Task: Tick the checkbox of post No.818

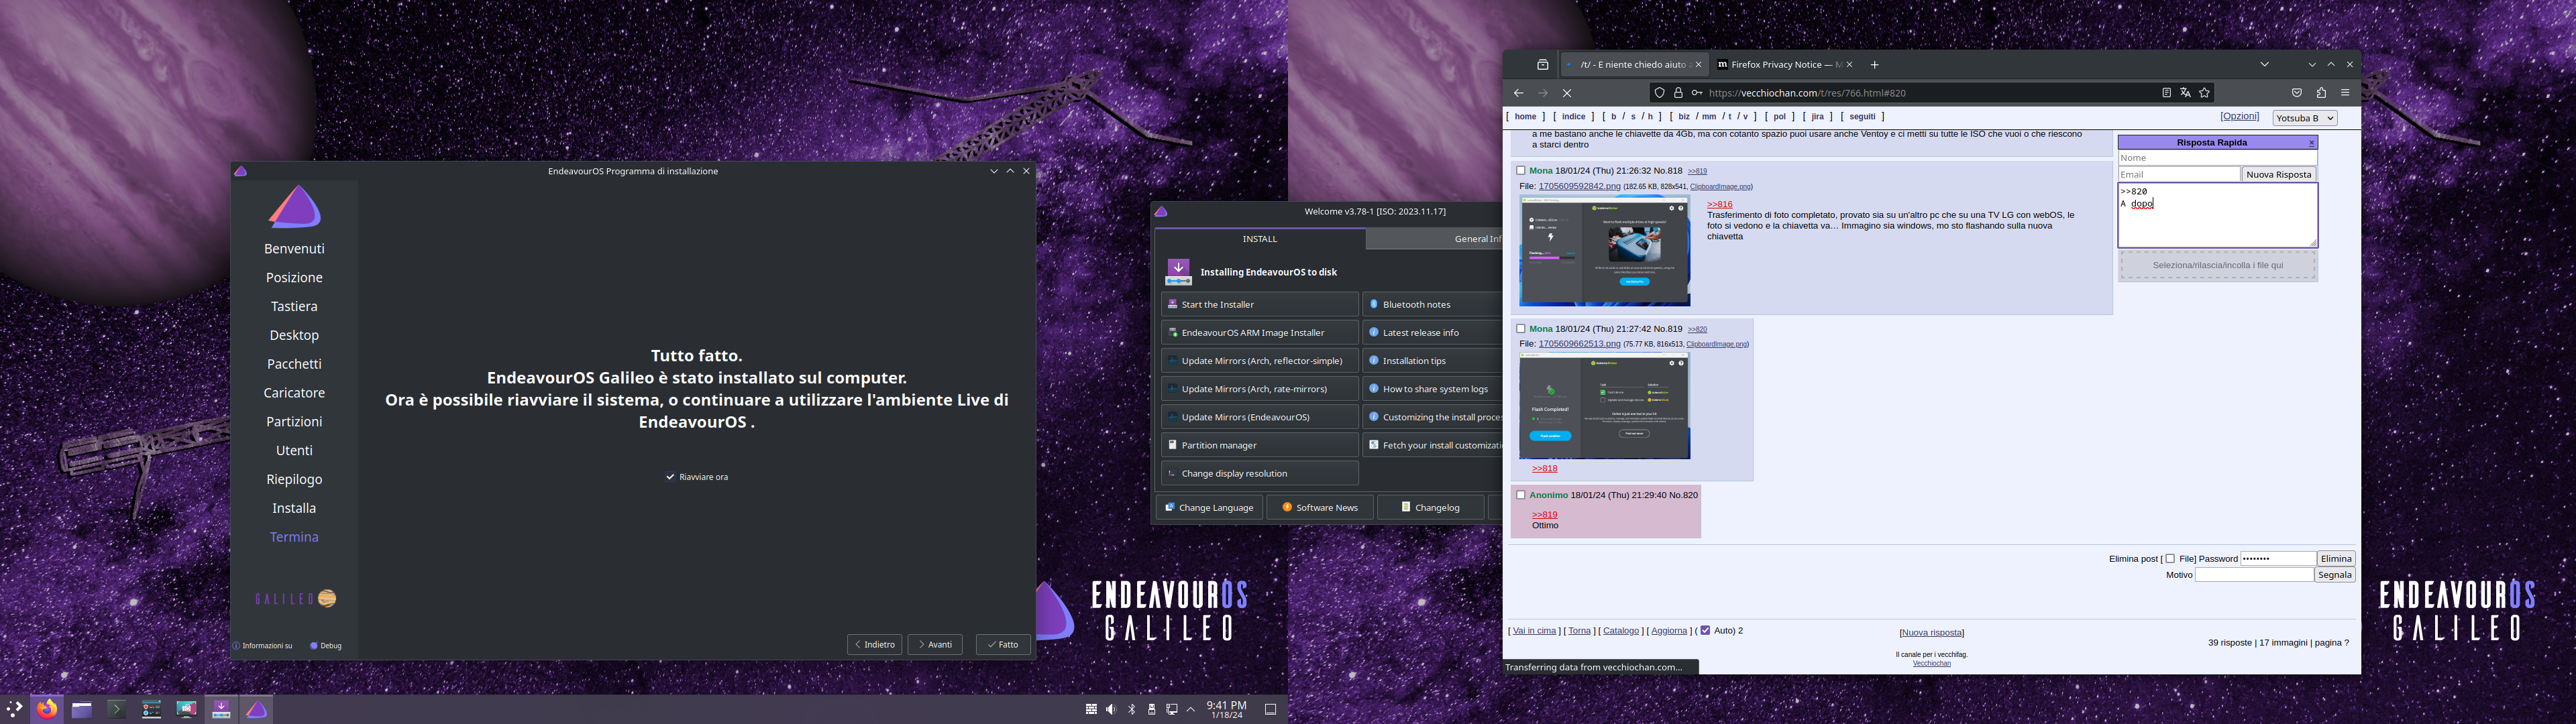Action: [x=1521, y=171]
